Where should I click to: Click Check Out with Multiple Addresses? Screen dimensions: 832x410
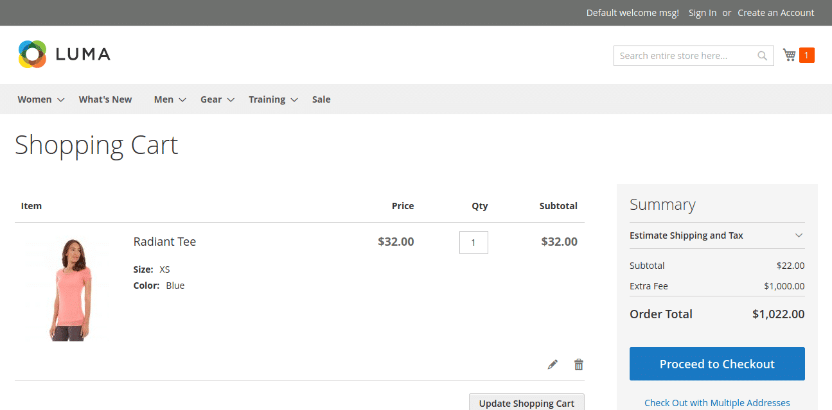[716, 402]
